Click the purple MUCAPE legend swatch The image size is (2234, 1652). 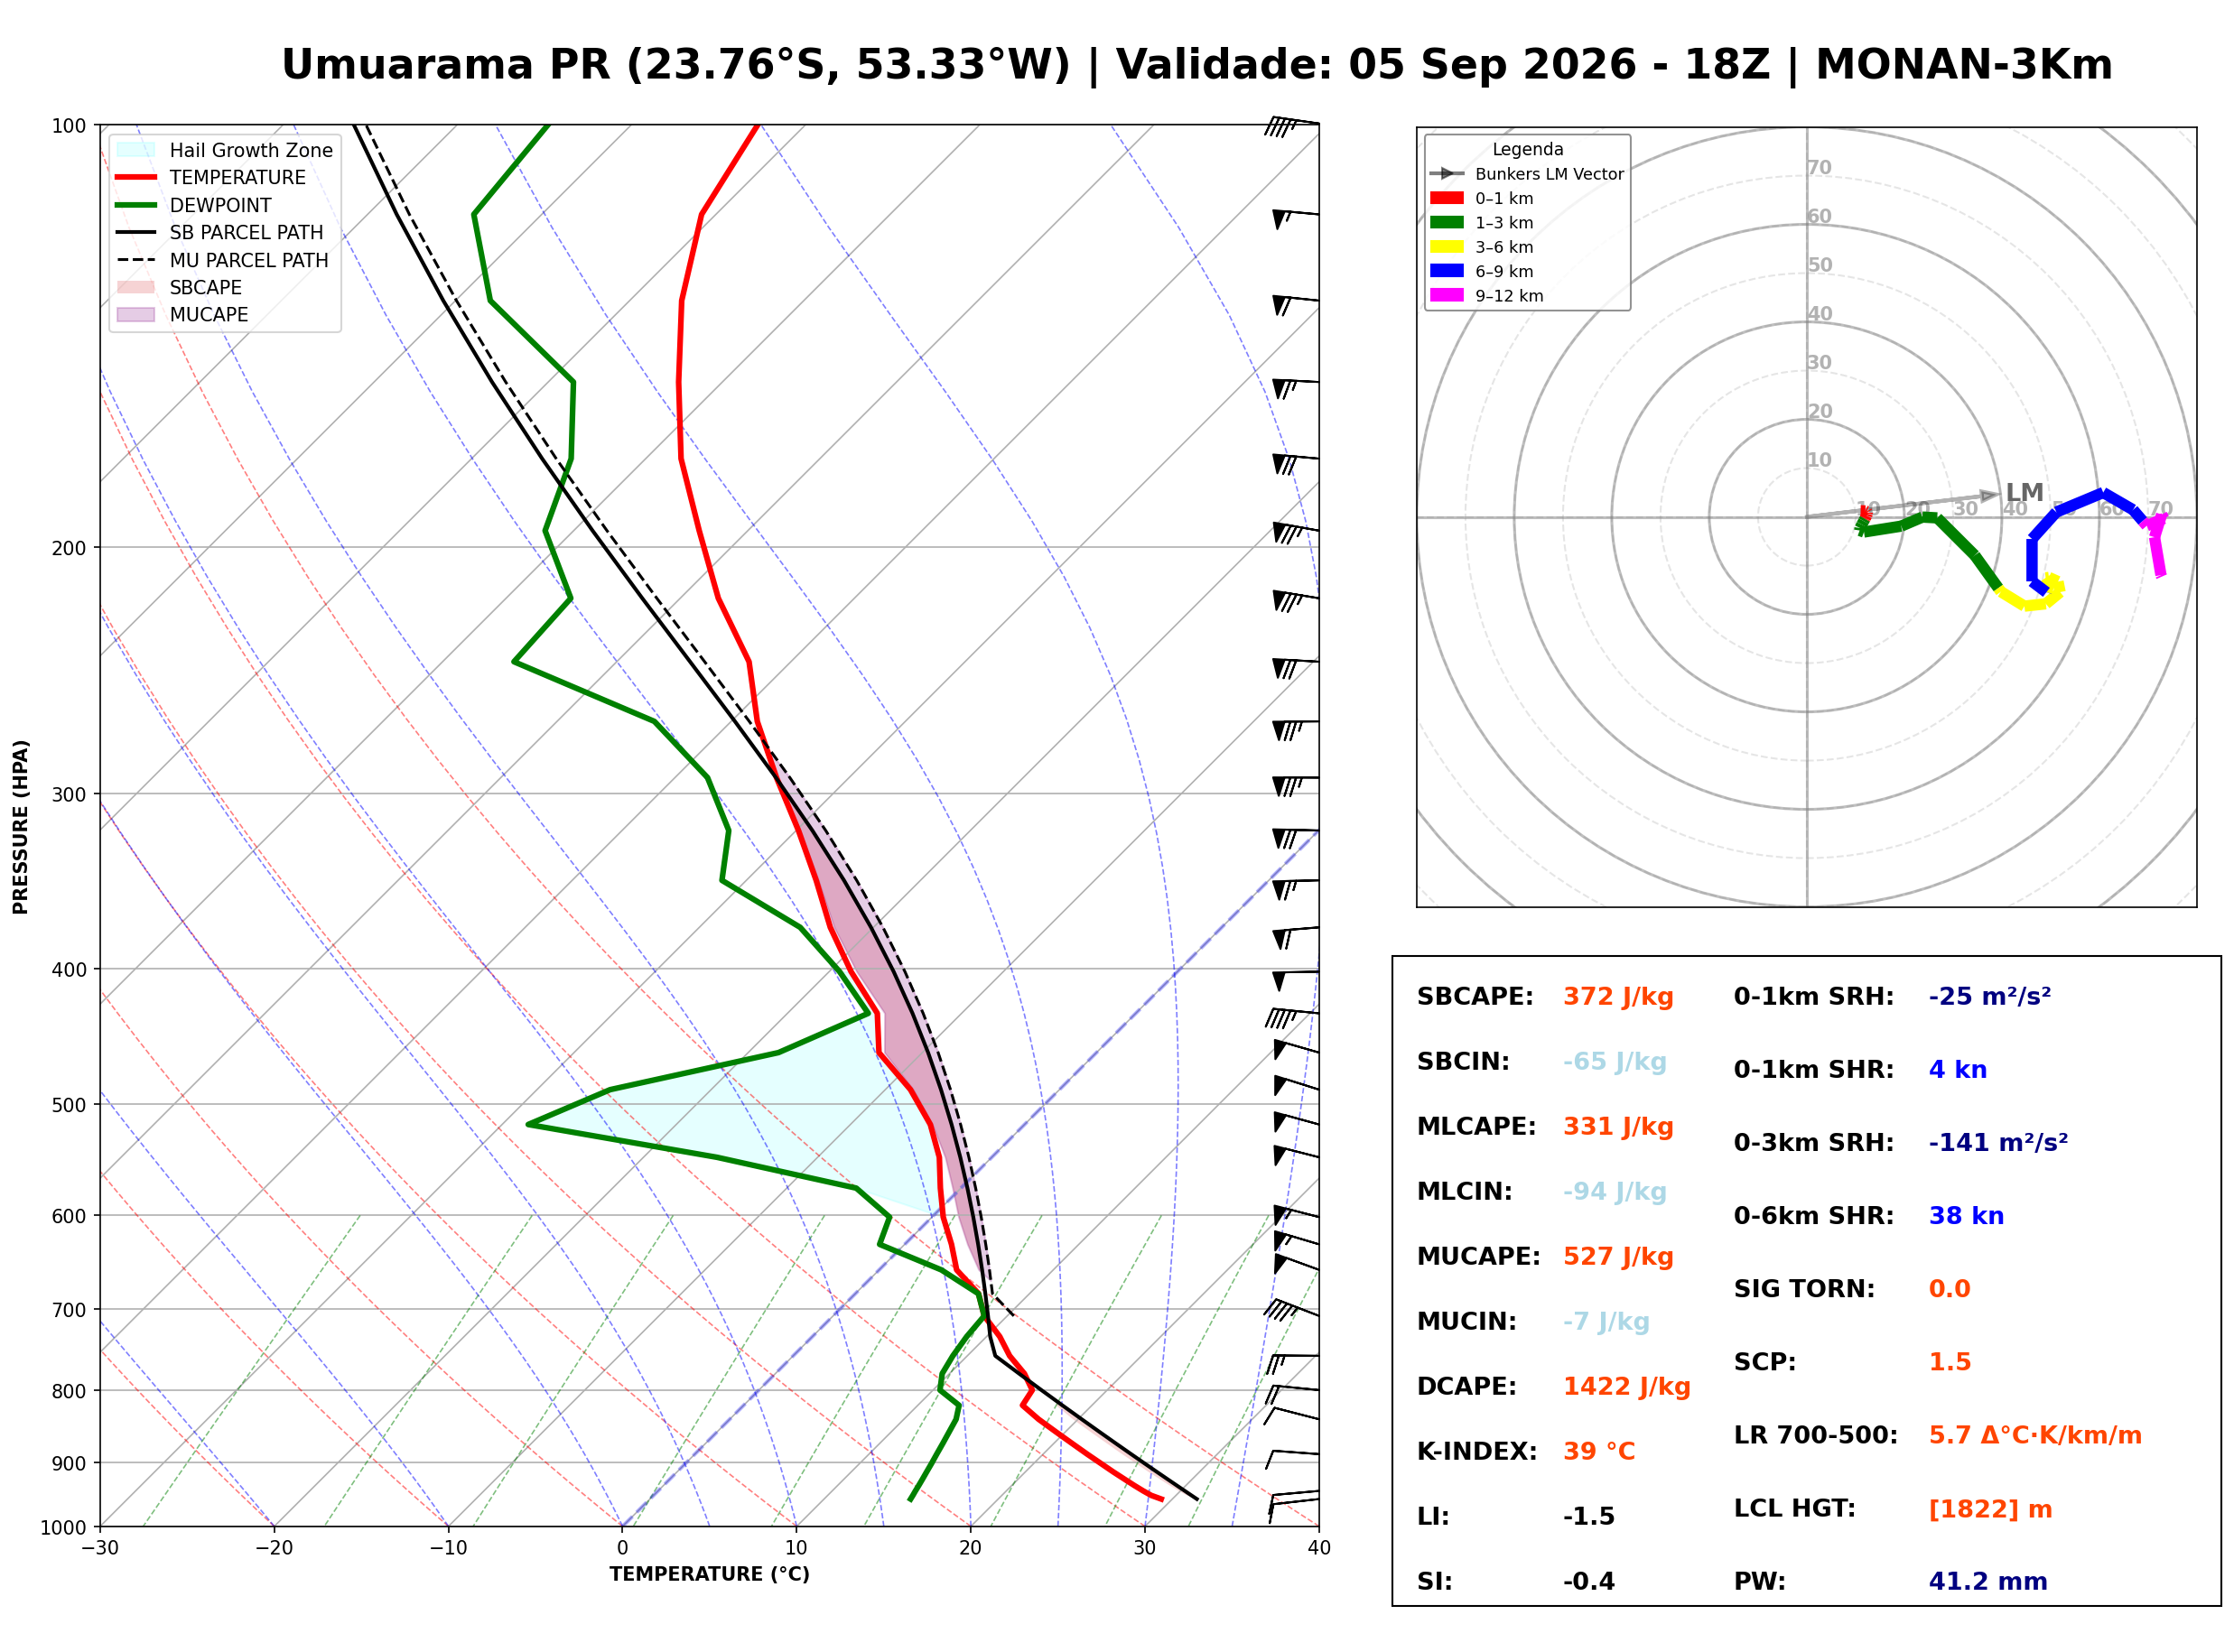136,314
